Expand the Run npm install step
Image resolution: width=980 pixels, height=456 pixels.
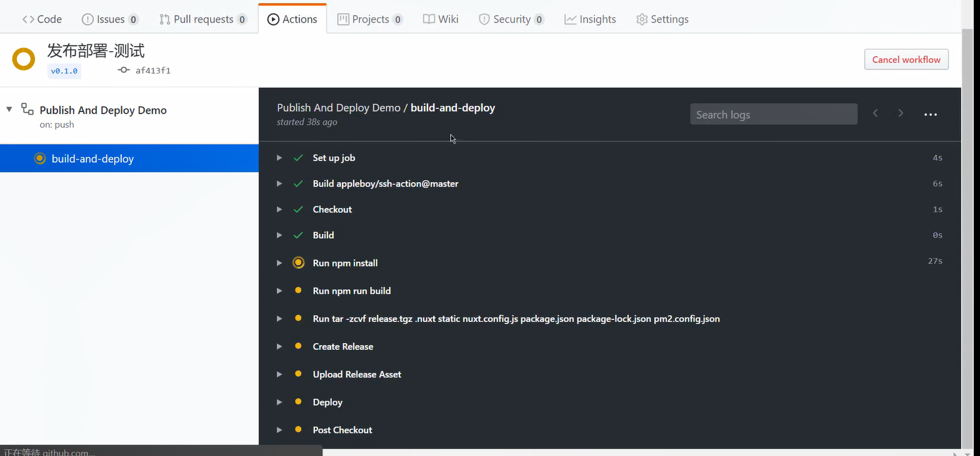279,263
